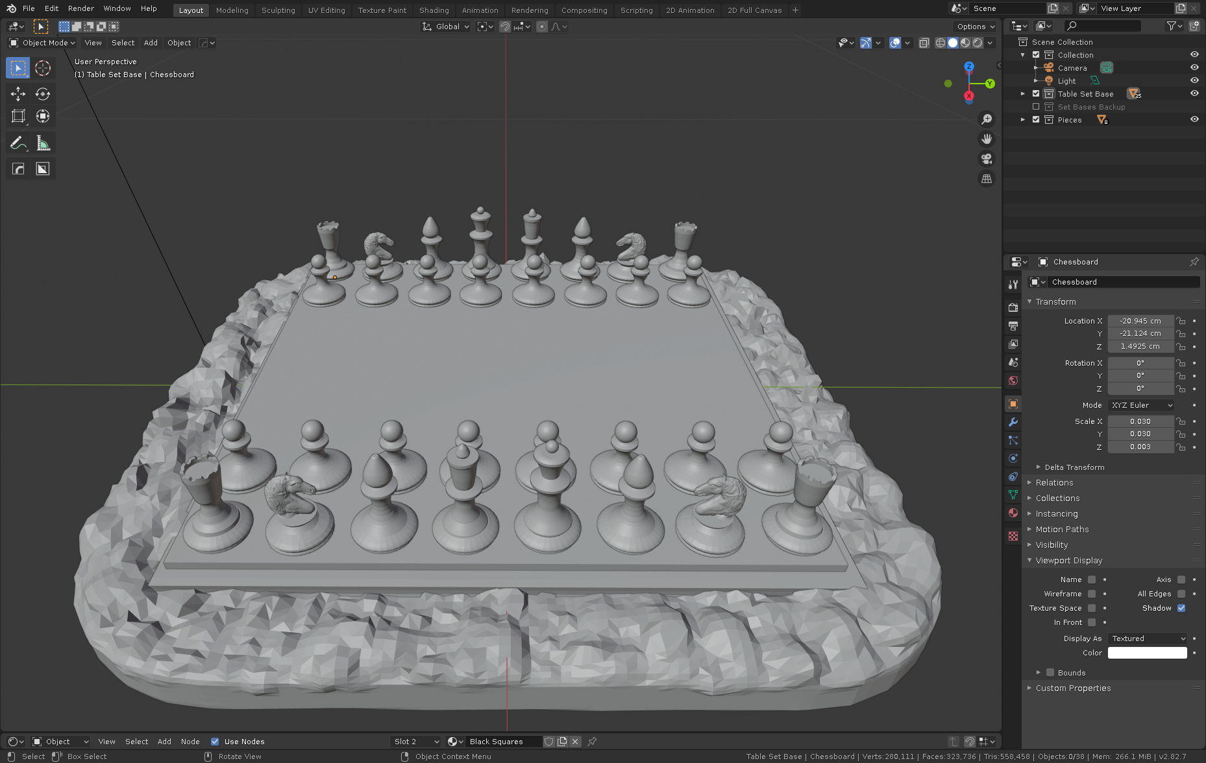The height and width of the screenshot is (763, 1206).
Task: Hide the Light object in viewport
Action: (x=1194, y=81)
